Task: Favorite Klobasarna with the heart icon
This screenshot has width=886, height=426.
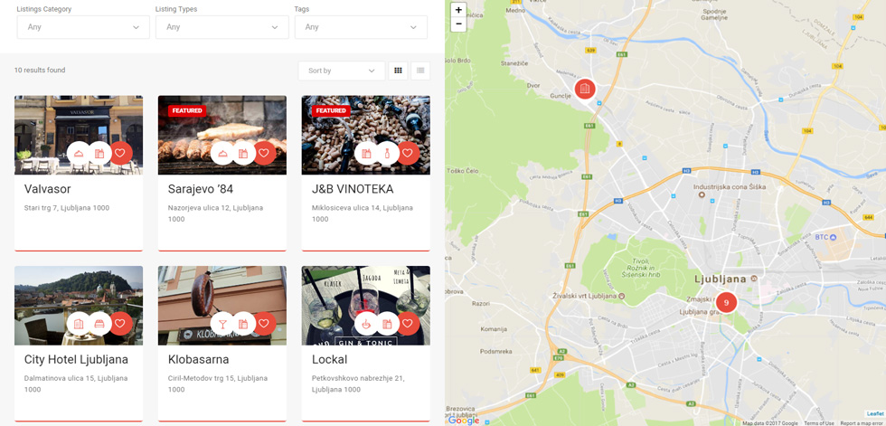Action: point(264,324)
